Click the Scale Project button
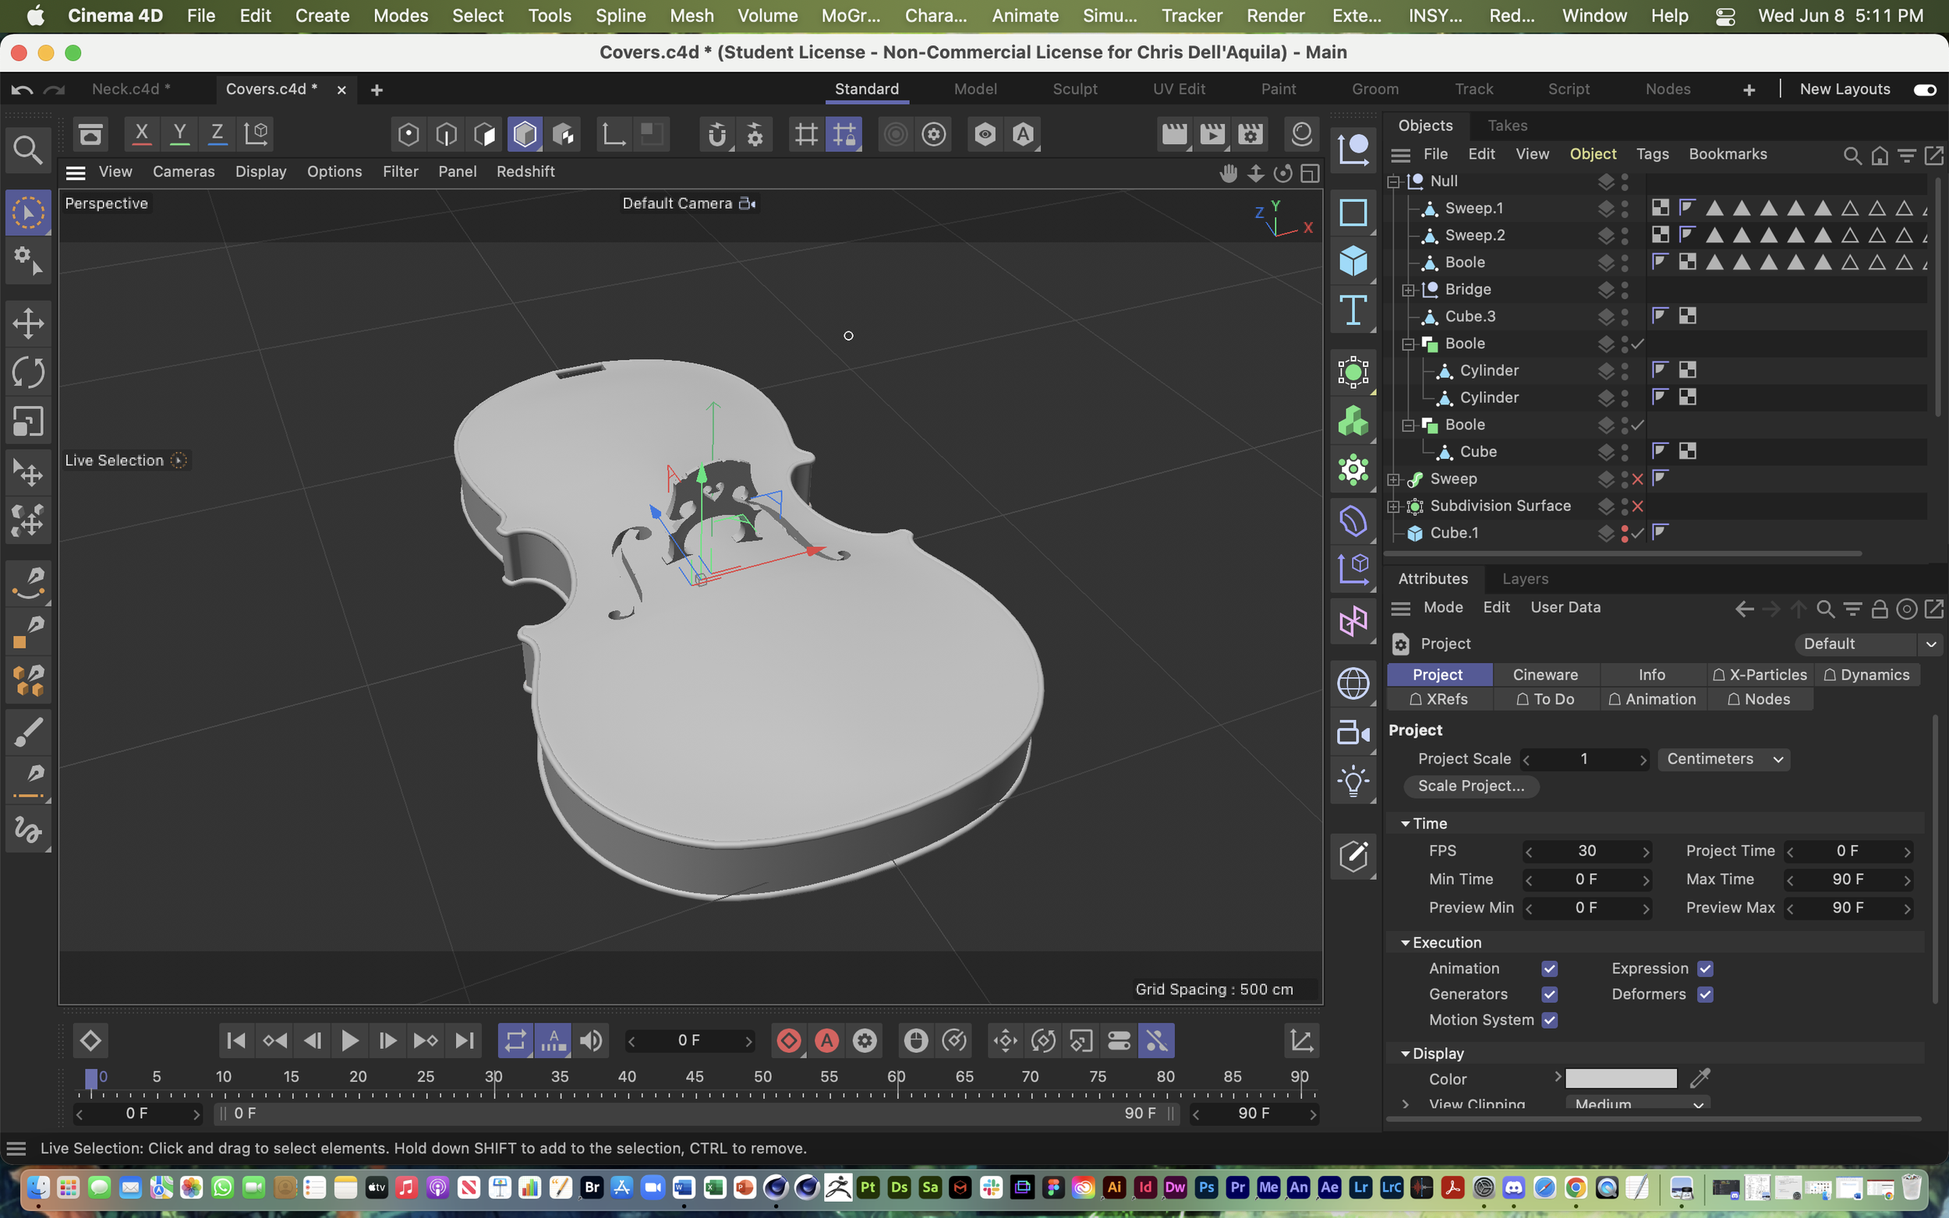Screen dimensions: 1949x1218 pyautogui.click(x=1470, y=786)
